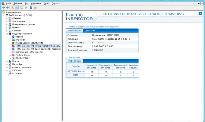Collapse the Traffic Inspector [LOCAL] node

[4, 15]
